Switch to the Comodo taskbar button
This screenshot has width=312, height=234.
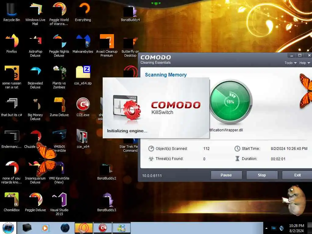click(102, 228)
